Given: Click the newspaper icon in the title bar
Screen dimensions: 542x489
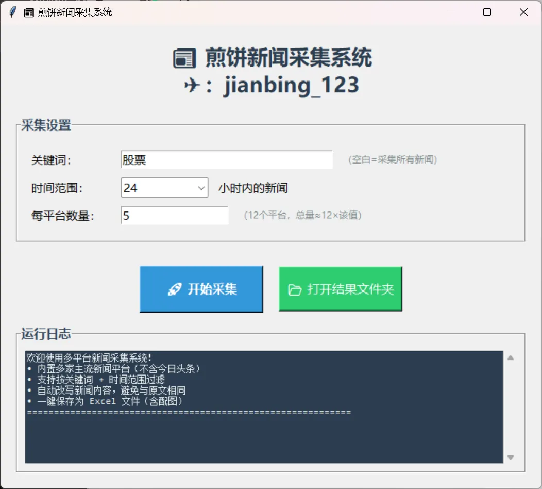Looking at the screenshot, I should pos(28,12).
